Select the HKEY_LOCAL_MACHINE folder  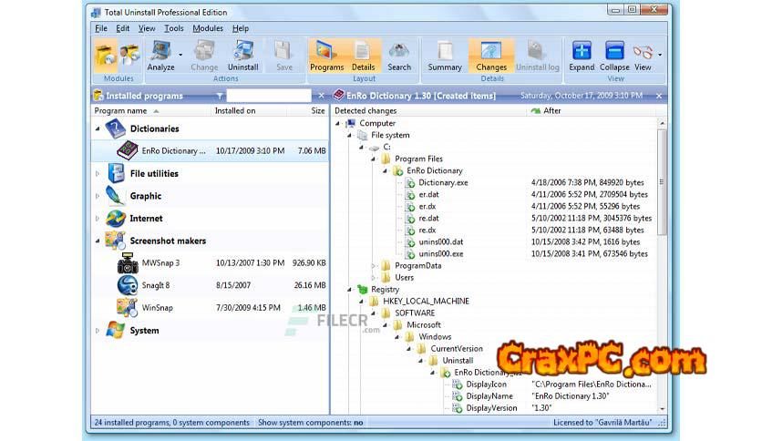tap(426, 301)
